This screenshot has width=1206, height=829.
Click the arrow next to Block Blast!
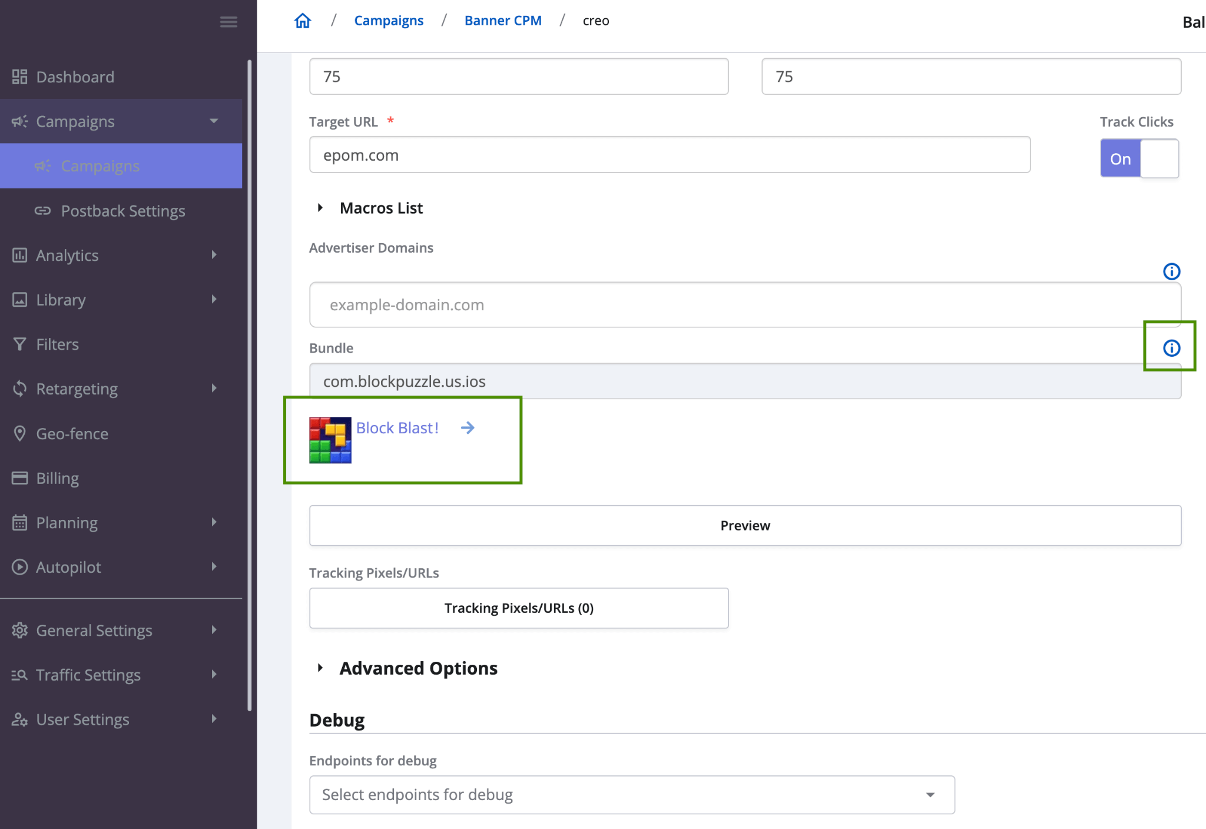click(x=468, y=428)
